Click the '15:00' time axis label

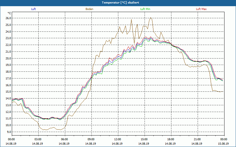click(145, 139)
